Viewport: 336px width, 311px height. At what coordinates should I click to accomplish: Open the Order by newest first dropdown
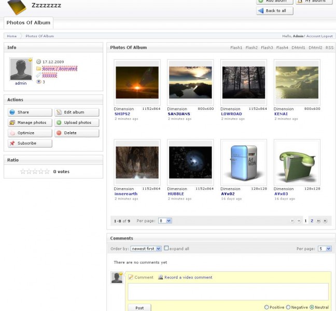pos(146,249)
